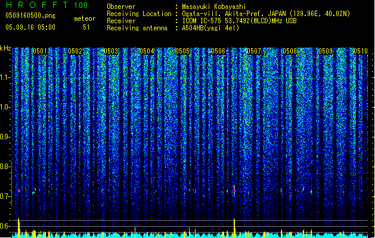The height and width of the screenshot is (238, 375).
Task: Select the 0510 time marker label
Action: coord(361,51)
